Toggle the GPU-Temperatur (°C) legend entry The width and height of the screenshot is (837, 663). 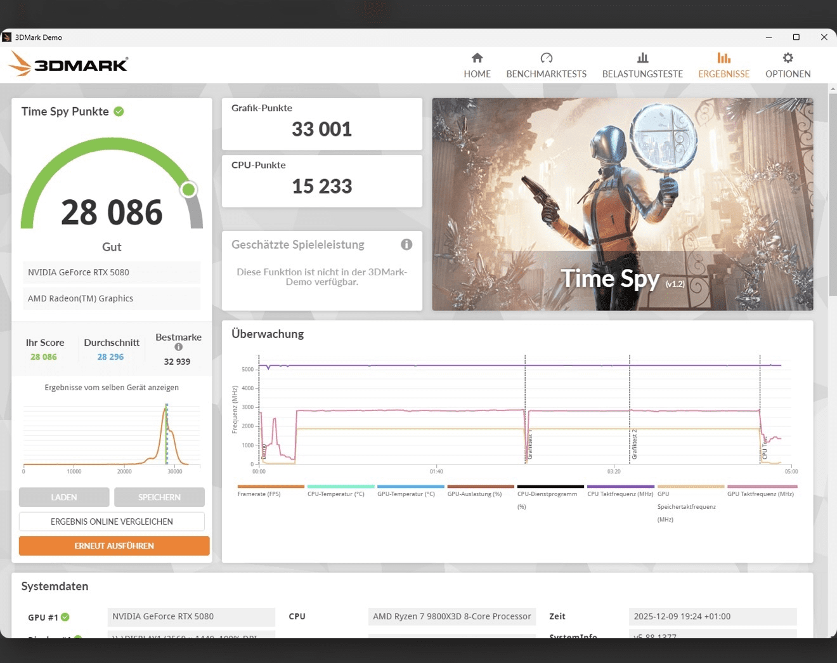pos(411,491)
